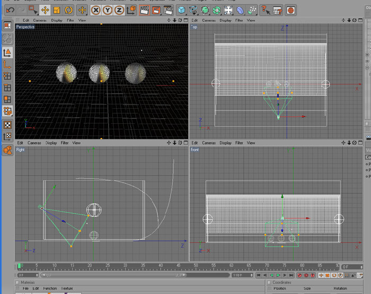
Task: Toggle the Y axis lock
Action: (x=108, y=10)
